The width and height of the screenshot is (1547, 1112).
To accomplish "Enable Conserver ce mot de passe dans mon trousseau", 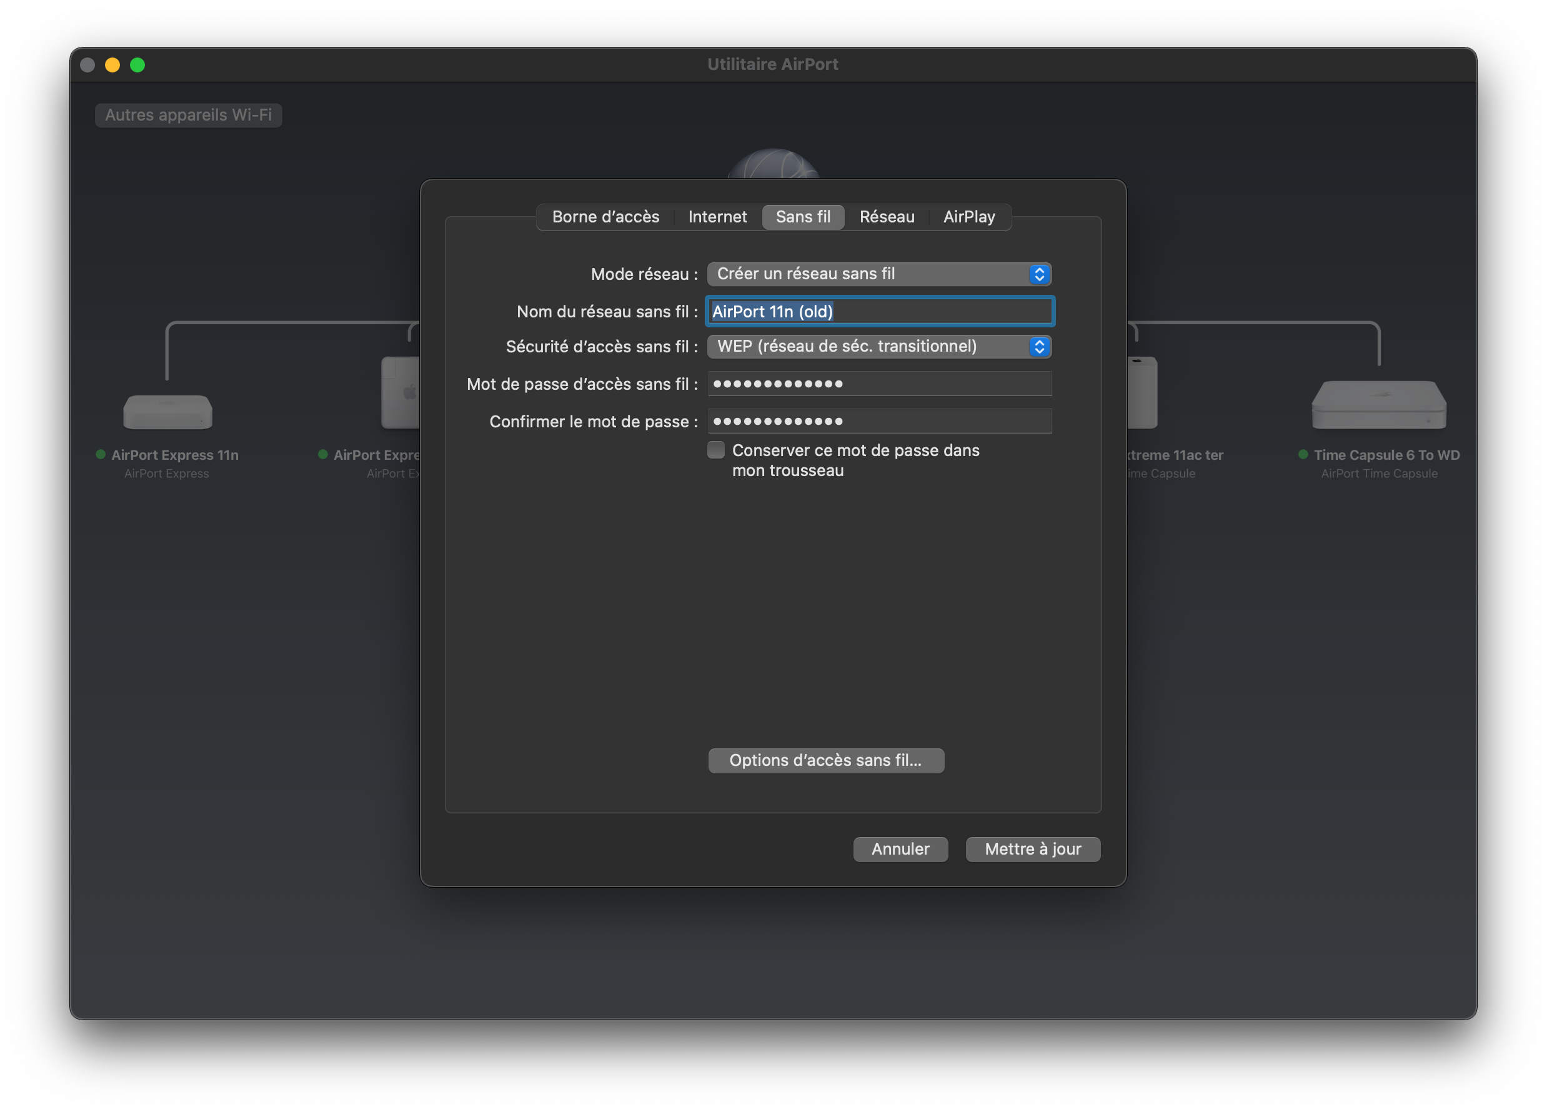I will coord(715,450).
